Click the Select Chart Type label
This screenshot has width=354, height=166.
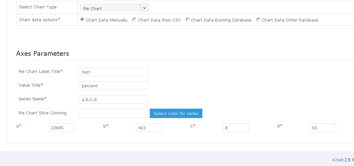(38, 7)
